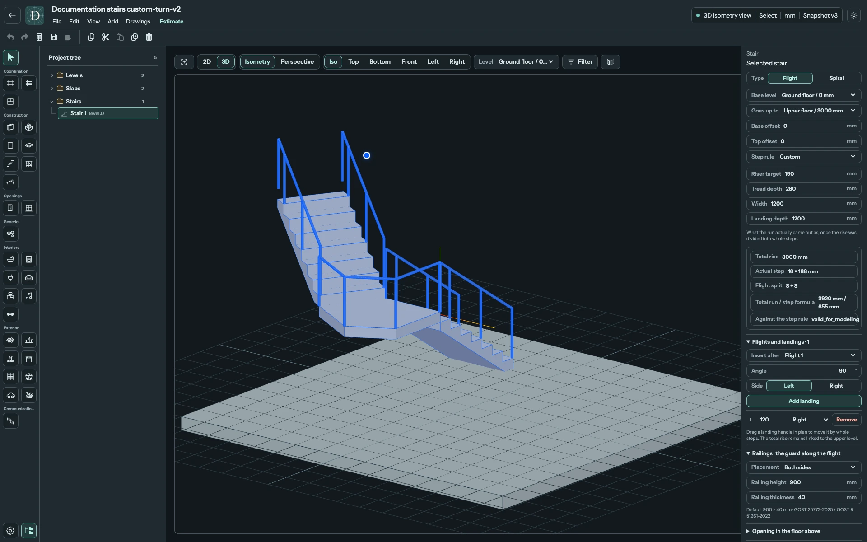Open the Drawings menu
The width and height of the screenshot is (867, 542).
tap(138, 22)
